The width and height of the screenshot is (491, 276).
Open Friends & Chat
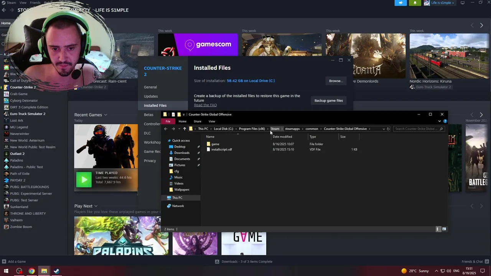[x=475, y=261]
